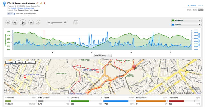The width and height of the screenshot is (205, 107).
Task: Skip to end of activity playback
Action: pos(38,22)
